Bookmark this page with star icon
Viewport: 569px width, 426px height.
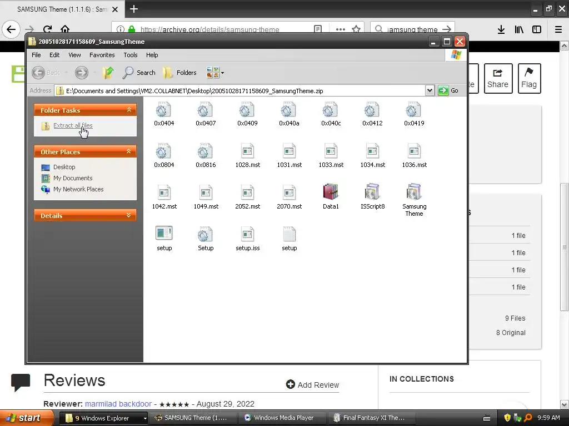356,29
